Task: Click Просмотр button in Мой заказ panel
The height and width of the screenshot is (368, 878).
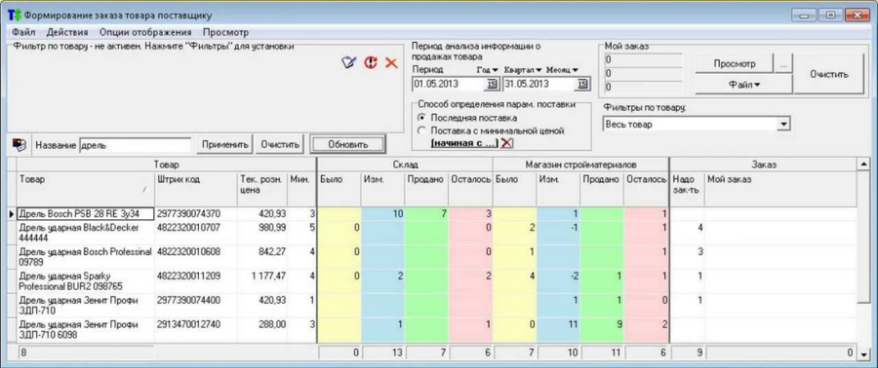Action: pyautogui.click(x=735, y=63)
